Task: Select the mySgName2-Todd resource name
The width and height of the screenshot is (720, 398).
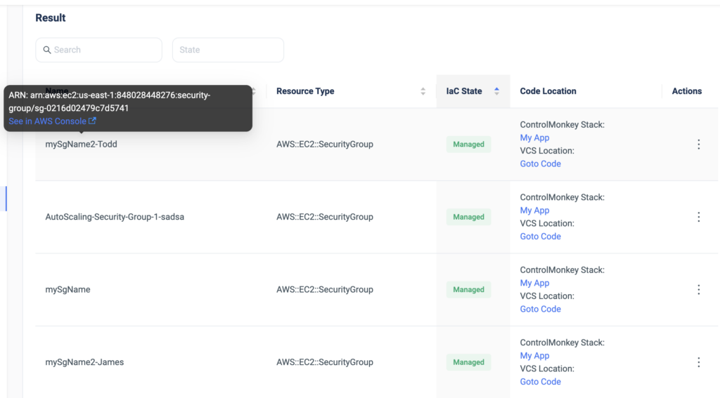Action: point(82,145)
